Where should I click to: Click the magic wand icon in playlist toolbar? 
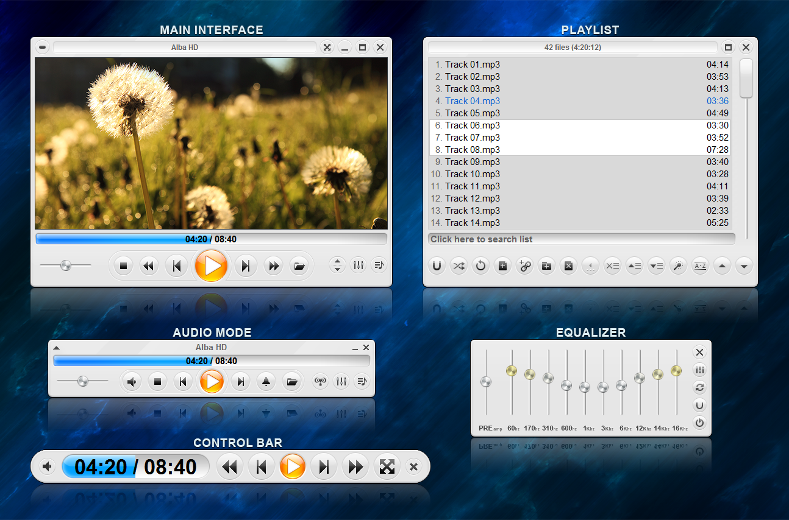pos(678,266)
